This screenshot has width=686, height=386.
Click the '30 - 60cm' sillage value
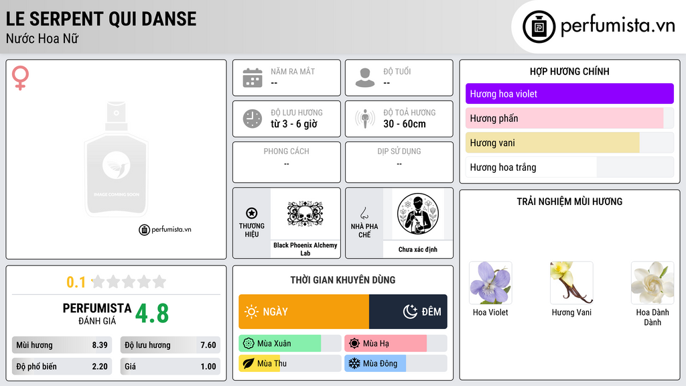click(405, 124)
